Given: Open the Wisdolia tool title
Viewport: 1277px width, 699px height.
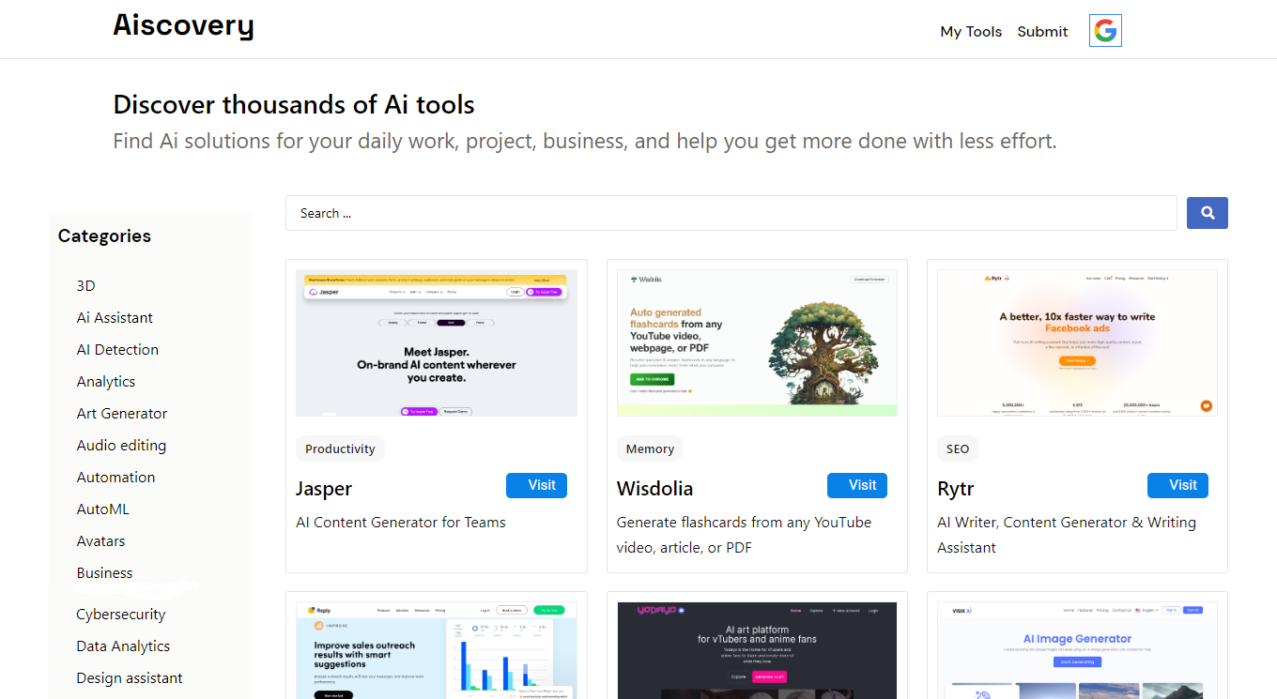Looking at the screenshot, I should [x=654, y=489].
